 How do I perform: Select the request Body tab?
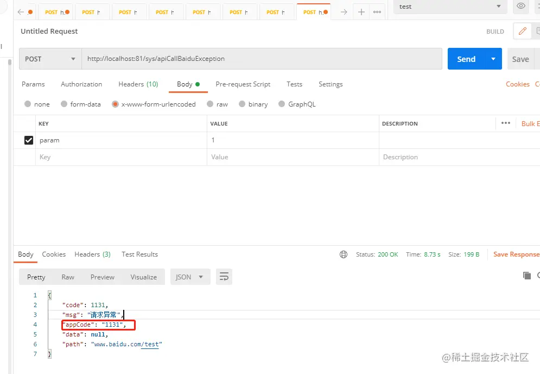pos(188,84)
